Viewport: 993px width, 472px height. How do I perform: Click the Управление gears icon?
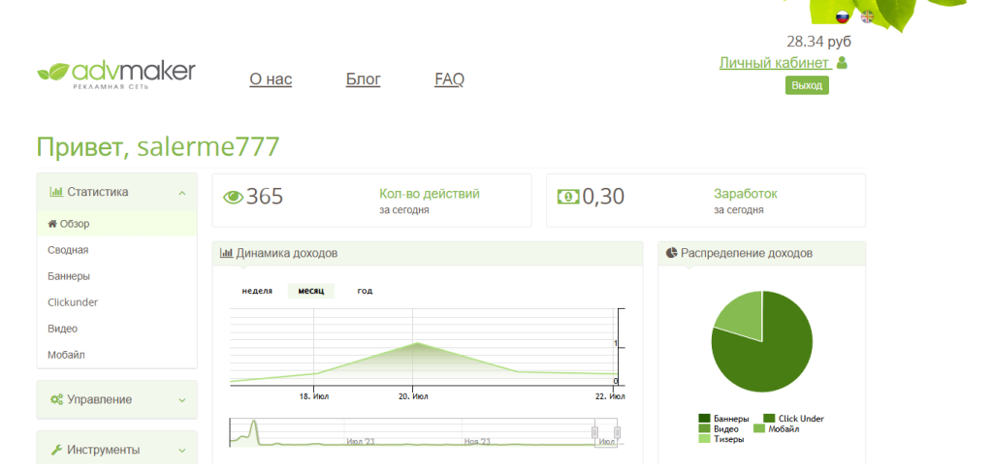click(56, 400)
